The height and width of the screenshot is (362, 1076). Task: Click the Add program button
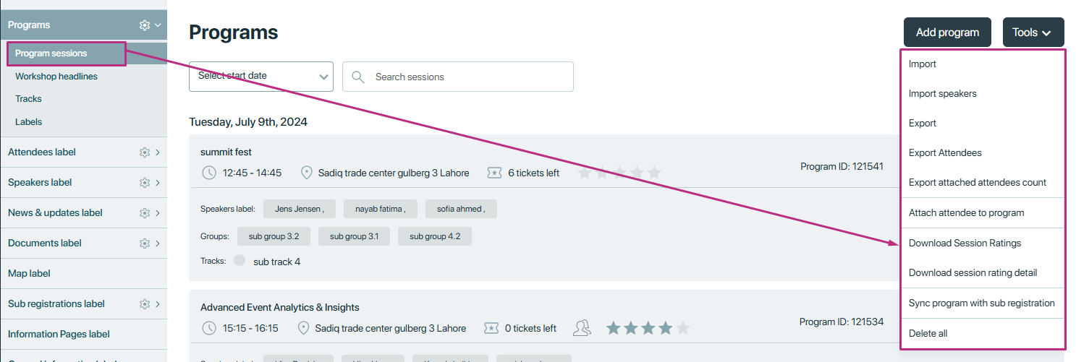947,33
